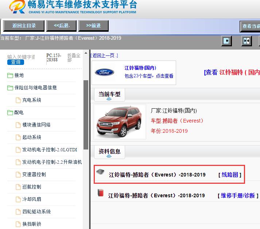Viewport: 260px width, 229px height.
Task: Click the page icon next to 起动系统
Action: (18, 137)
